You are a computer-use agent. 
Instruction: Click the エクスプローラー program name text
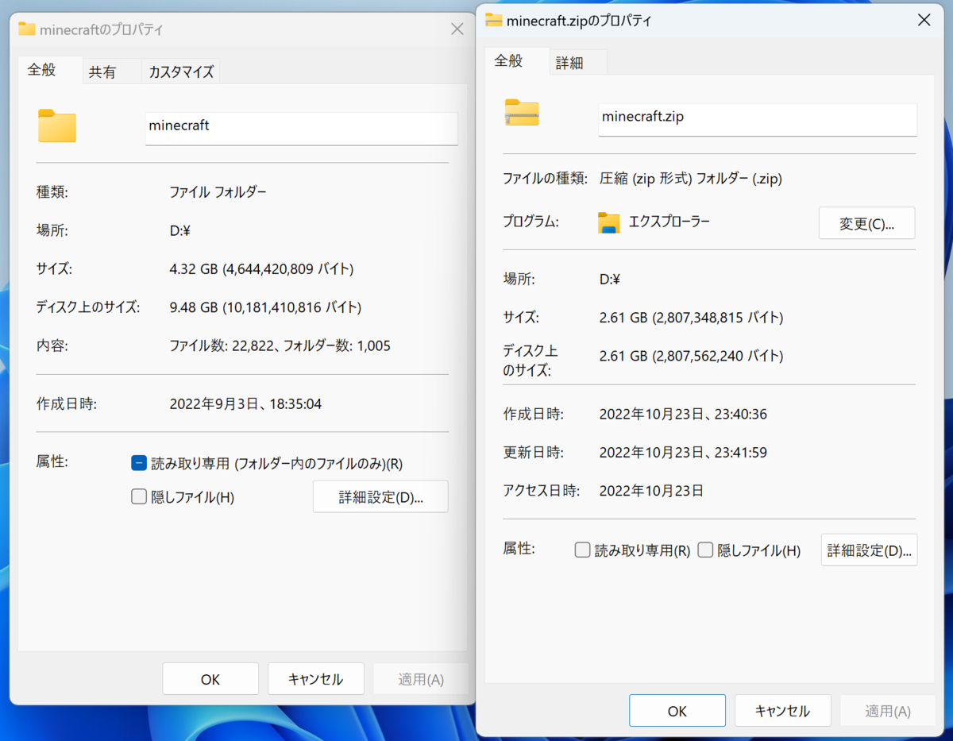pyautogui.click(x=669, y=222)
